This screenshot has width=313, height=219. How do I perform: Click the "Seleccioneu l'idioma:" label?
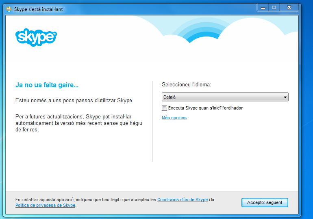(x=186, y=85)
